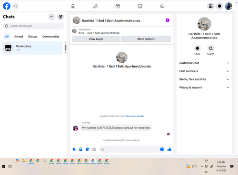Open Friends icon in top navigation
The height and width of the screenshot is (175, 238).
(95, 6)
